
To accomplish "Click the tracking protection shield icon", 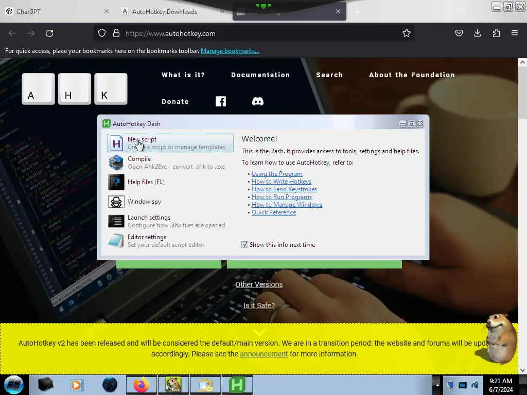I will [x=102, y=33].
